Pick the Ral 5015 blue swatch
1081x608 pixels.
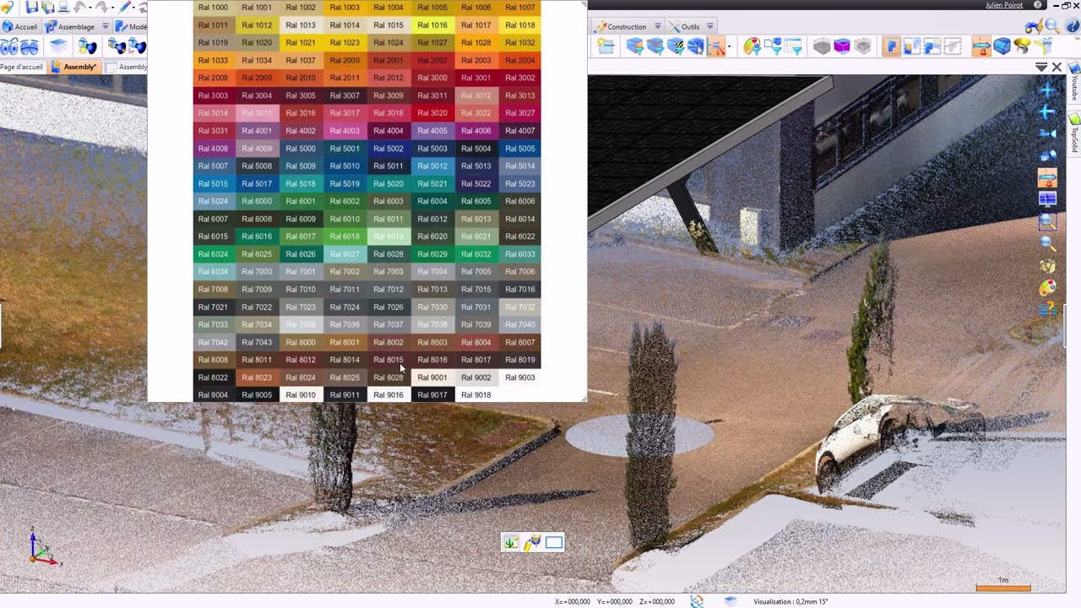tap(213, 183)
